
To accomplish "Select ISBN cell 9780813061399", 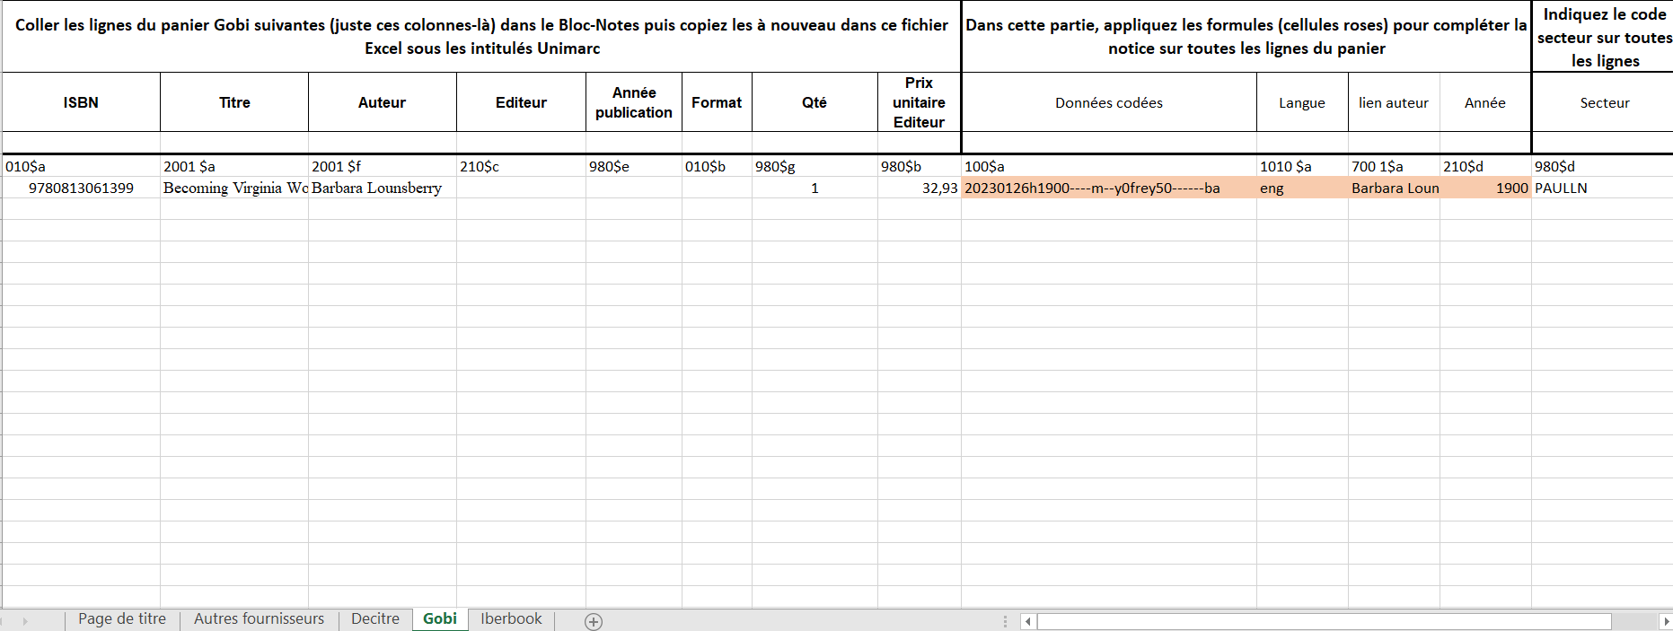I will (x=81, y=188).
